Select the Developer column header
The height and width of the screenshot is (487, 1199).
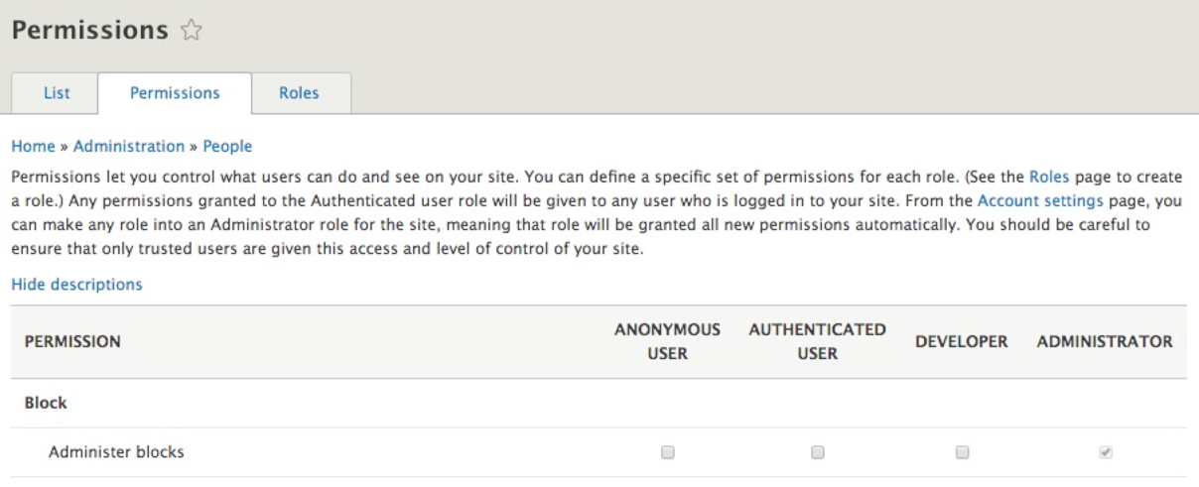(x=962, y=342)
